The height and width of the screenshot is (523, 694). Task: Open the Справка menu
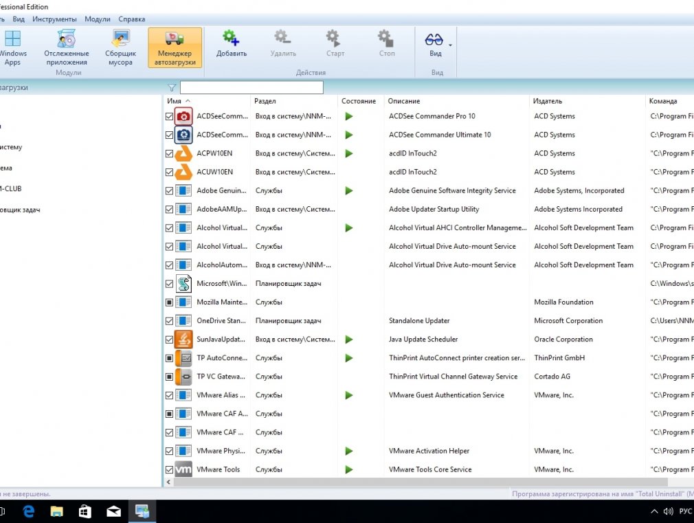click(x=131, y=19)
